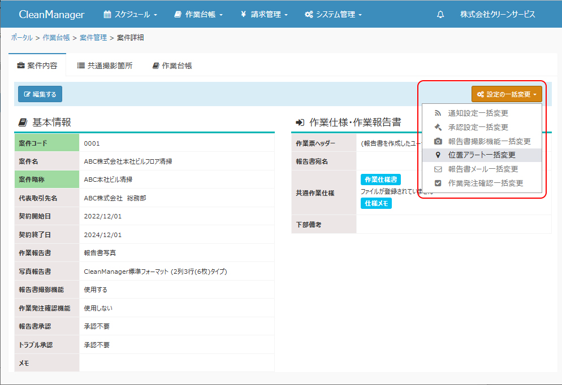Go to ポータル breadcrumb link
The height and width of the screenshot is (385, 562).
tap(21, 38)
